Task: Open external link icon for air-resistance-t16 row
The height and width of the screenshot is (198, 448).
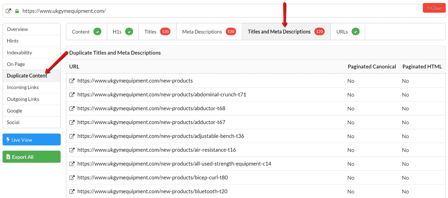Action: [x=72, y=150]
